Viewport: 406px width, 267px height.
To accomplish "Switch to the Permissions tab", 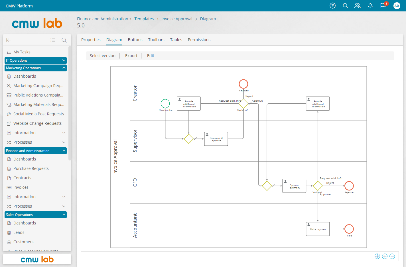I will pyautogui.click(x=199, y=40).
